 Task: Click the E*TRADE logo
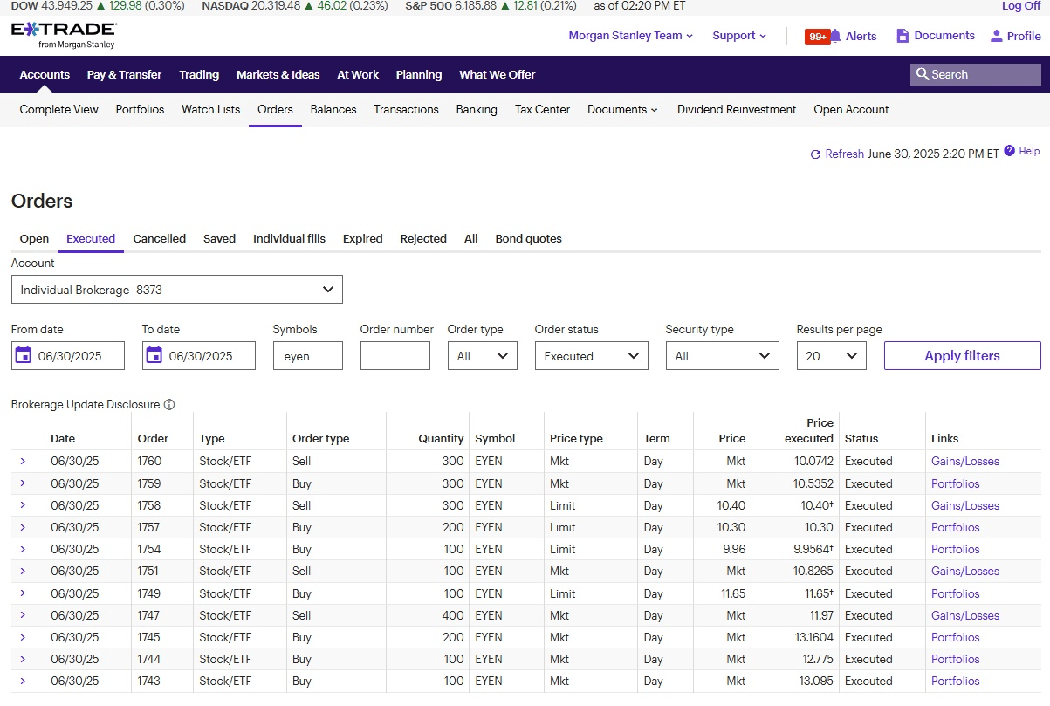click(63, 35)
